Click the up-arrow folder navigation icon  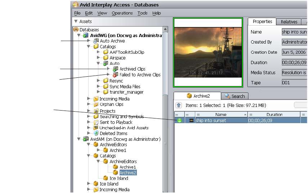coord(179,105)
